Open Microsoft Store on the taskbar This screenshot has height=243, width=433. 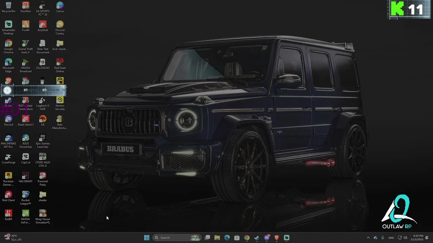[x=237, y=238]
